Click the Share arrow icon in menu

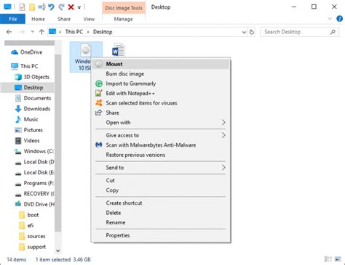tap(98, 113)
